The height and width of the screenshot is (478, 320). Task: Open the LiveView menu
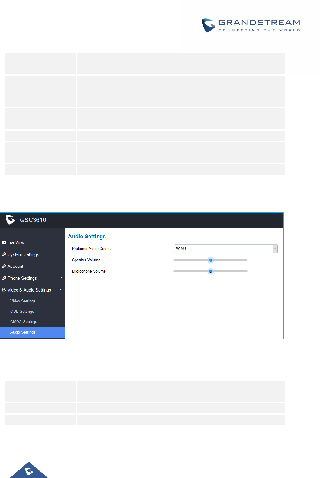(x=33, y=243)
